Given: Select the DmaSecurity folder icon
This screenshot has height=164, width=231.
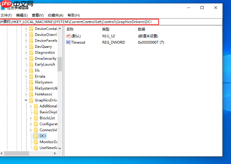Looking at the screenshot, I should tap(31, 58).
